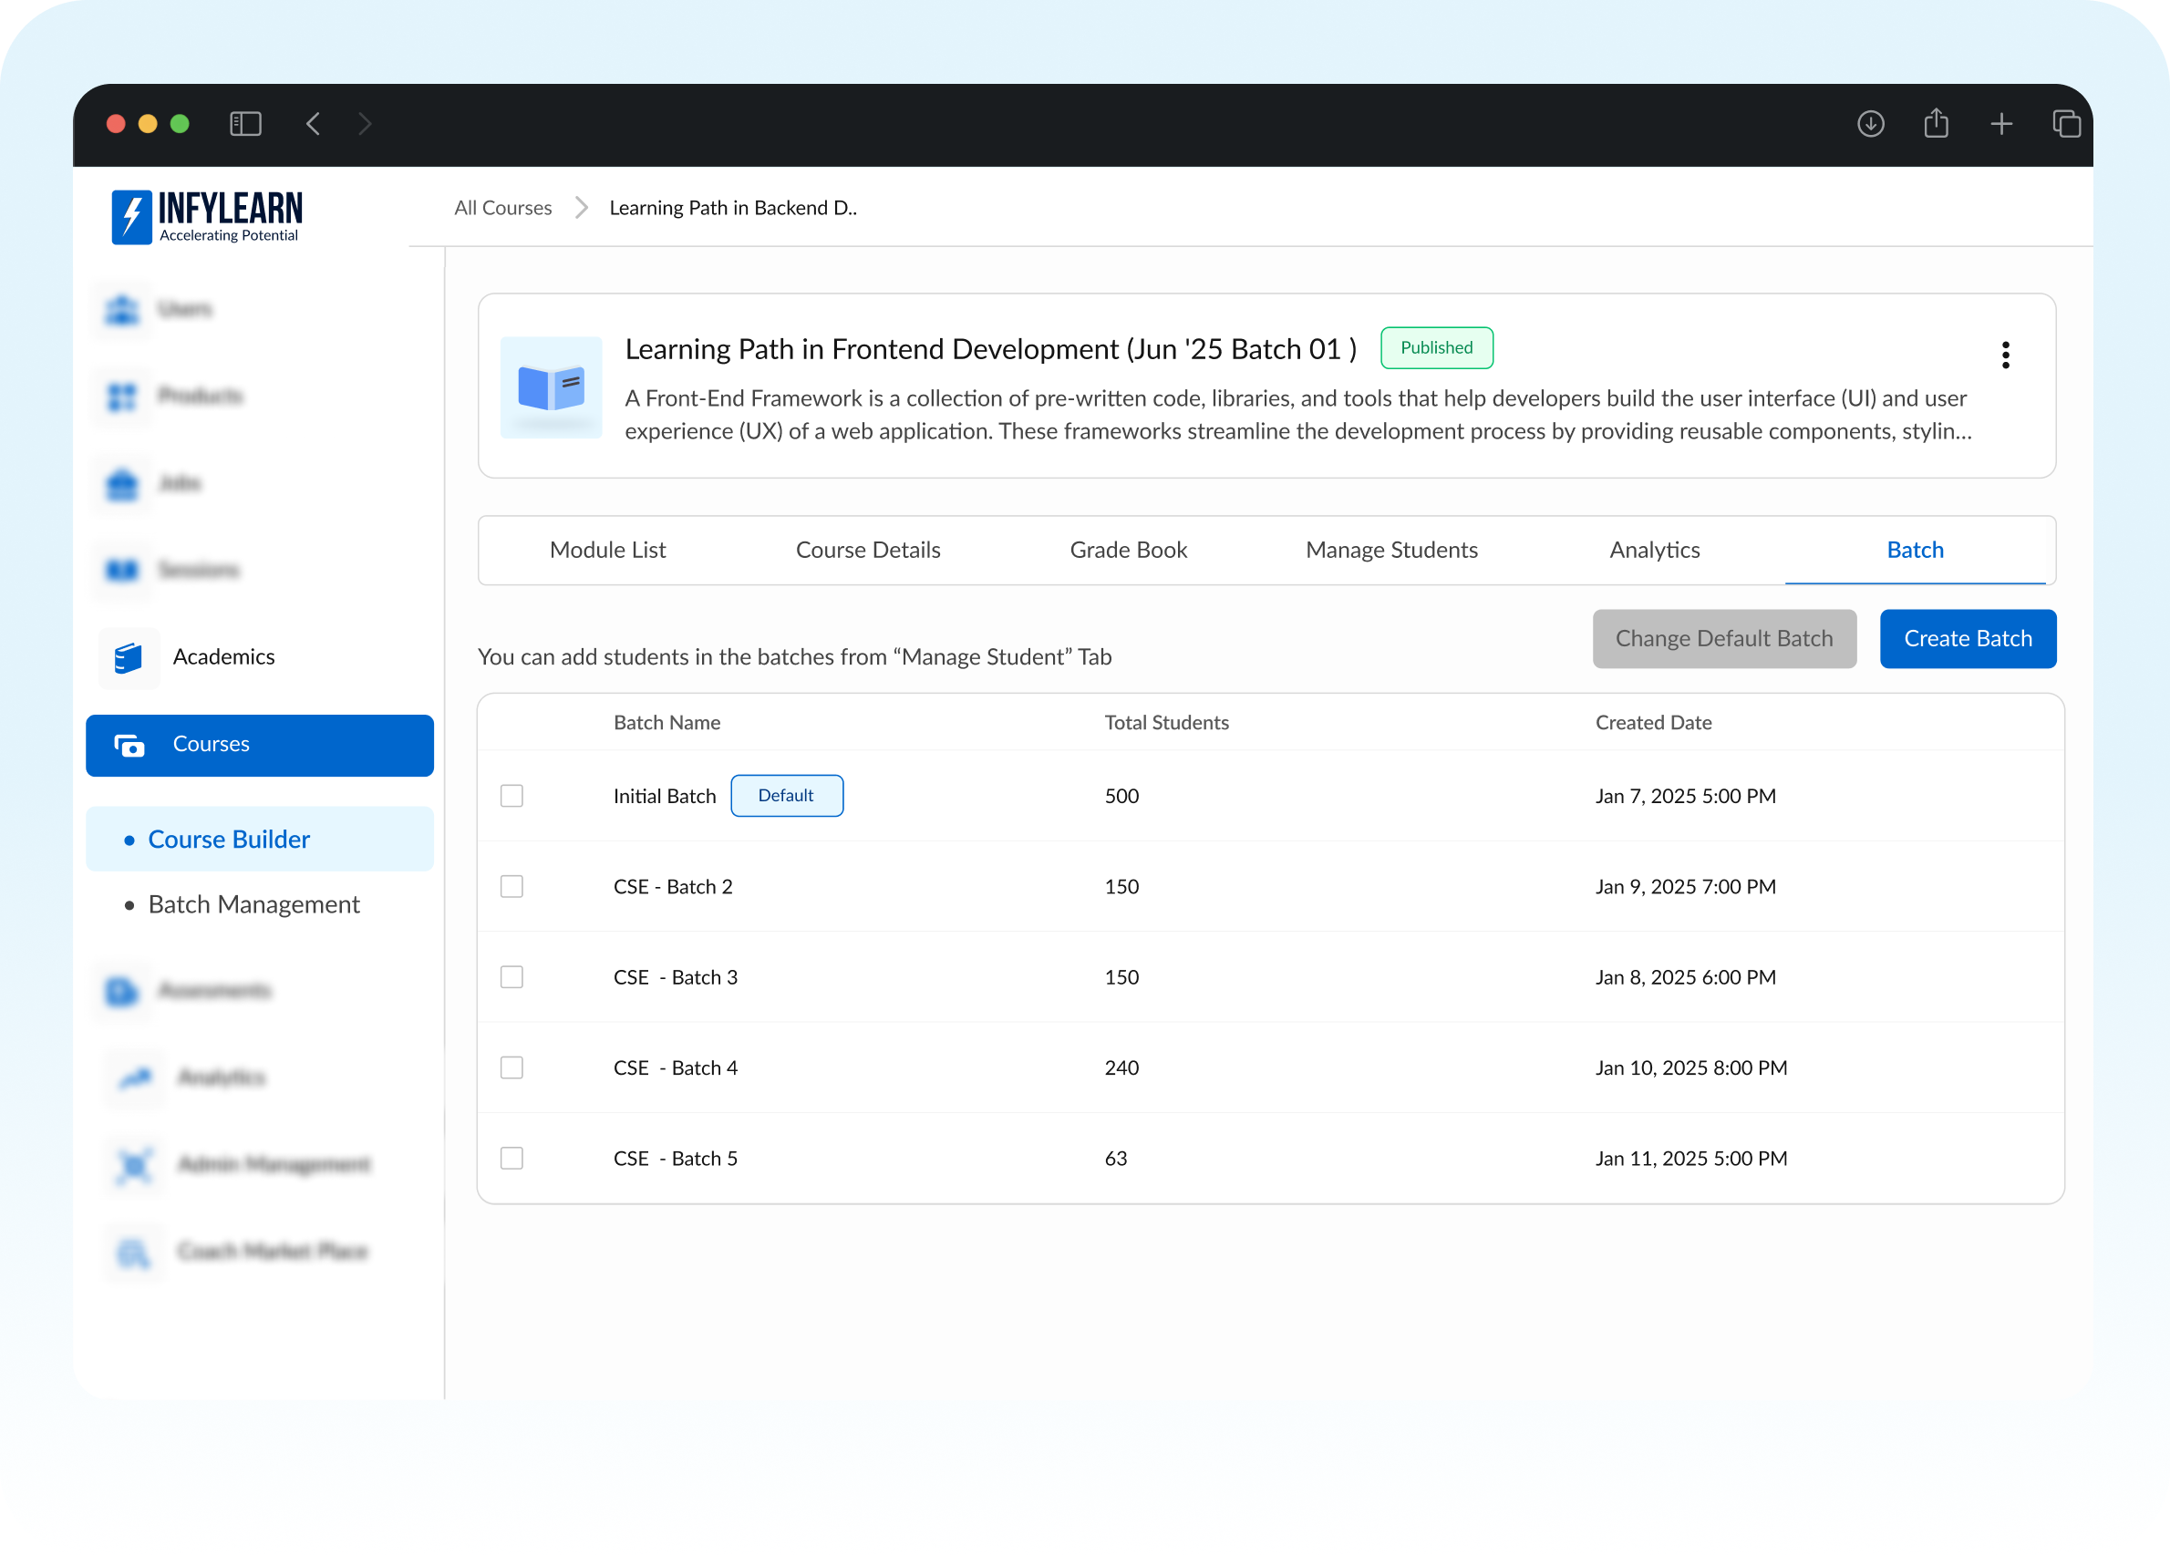
Task: Click the course book thumbnail icon
Action: pos(551,387)
